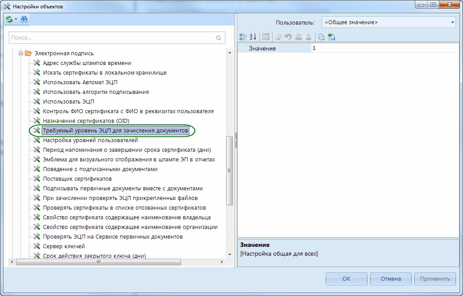463x296 pixels.
Task: Click the green refresh icon
Action: click(9, 19)
